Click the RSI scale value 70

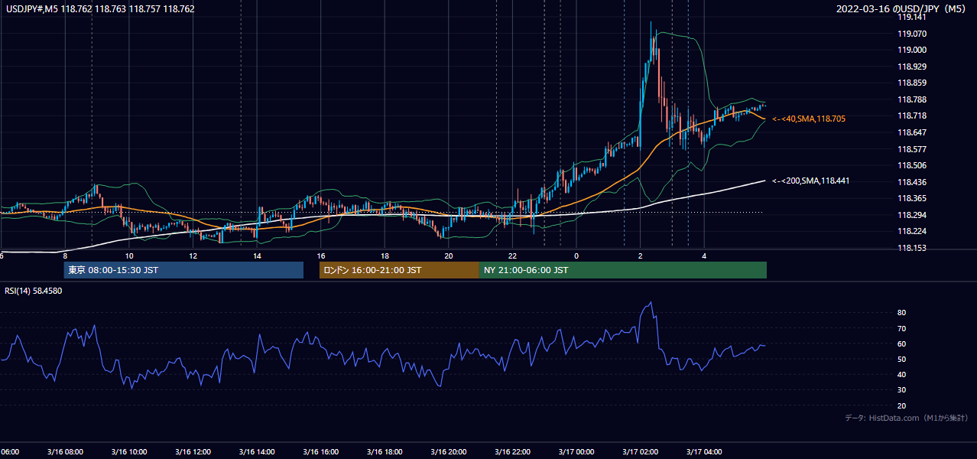(902, 328)
